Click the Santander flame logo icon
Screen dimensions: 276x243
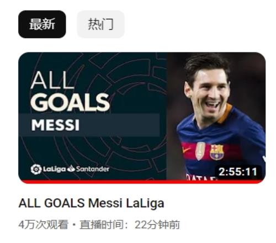point(71,168)
